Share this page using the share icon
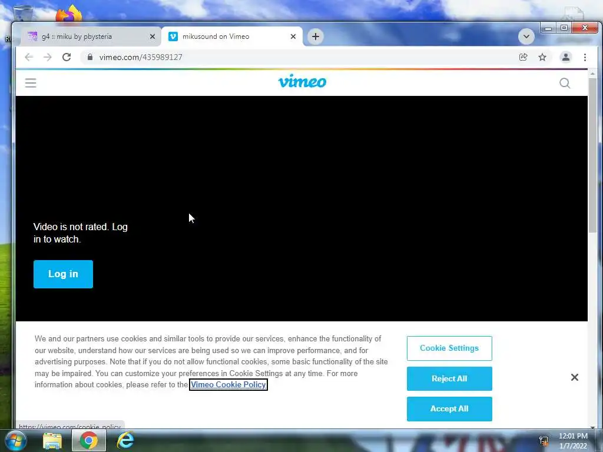The width and height of the screenshot is (603, 452). point(523,57)
